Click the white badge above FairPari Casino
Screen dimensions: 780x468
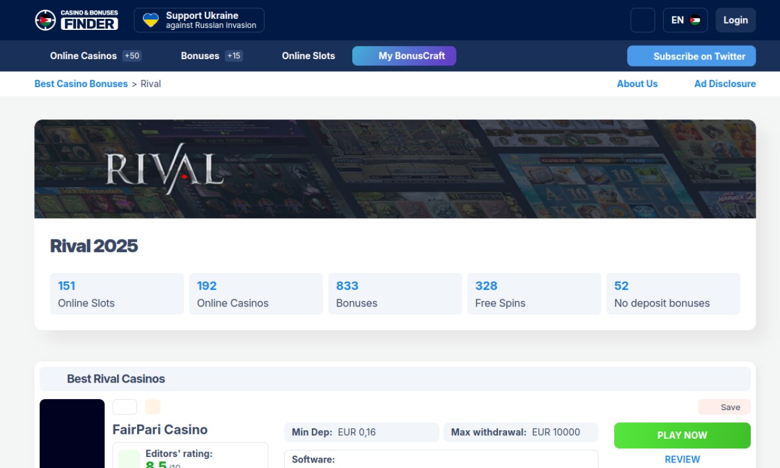(125, 407)
